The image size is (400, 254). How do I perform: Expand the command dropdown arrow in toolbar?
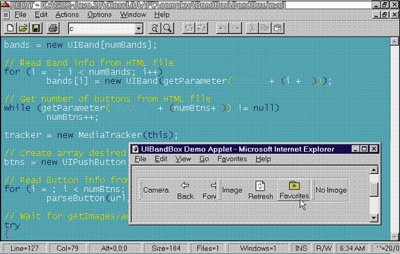(x=139, y=28)
